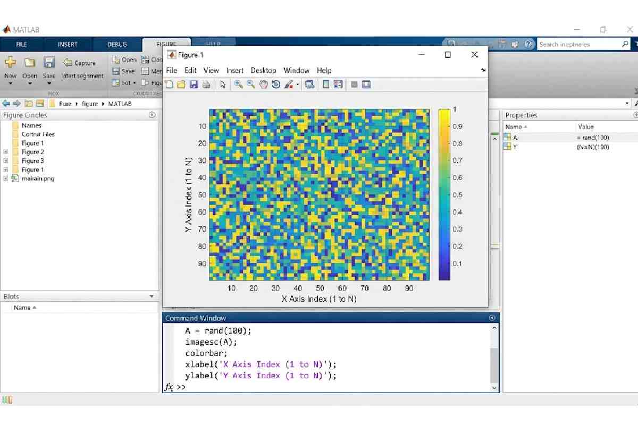Open the Blots panel dropdown arrow
Image resolution: width=638 pixels, height=425 pixels.
tap(152, 296)
